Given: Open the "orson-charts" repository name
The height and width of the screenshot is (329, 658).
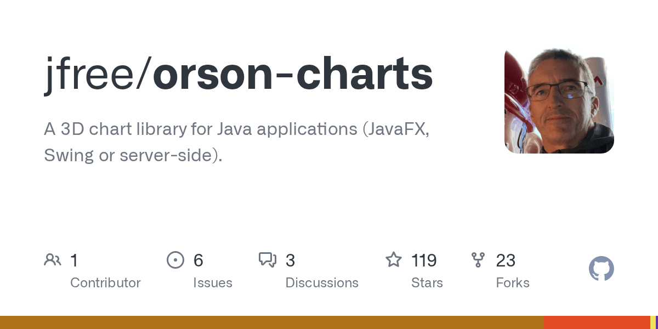Looking at the screenshot, I should [293, 75].
